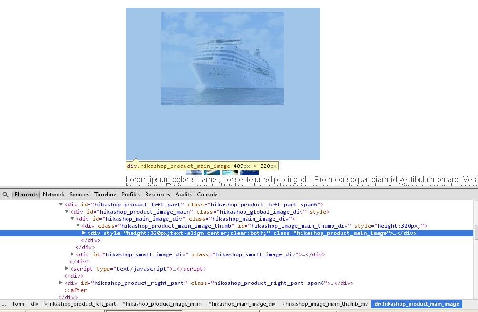Collapse the hikashop_product_left_part div node

point(61,205)
